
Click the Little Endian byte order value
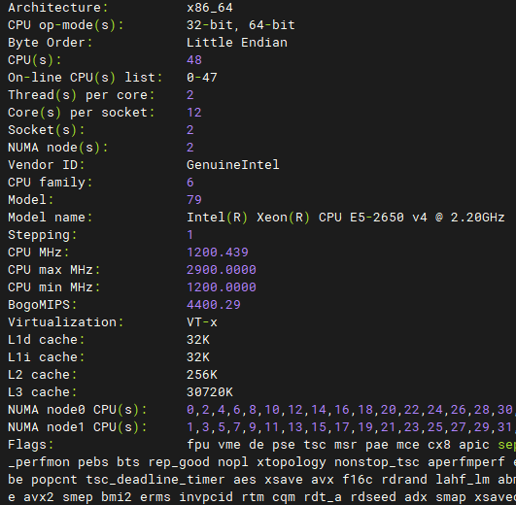click(237, 43)
